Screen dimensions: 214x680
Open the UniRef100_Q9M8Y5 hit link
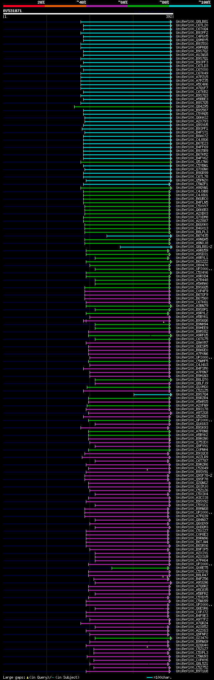coord(192,40)
